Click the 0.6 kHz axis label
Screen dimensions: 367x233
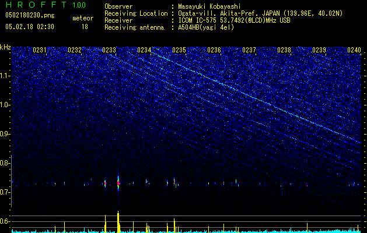(5, 221)
